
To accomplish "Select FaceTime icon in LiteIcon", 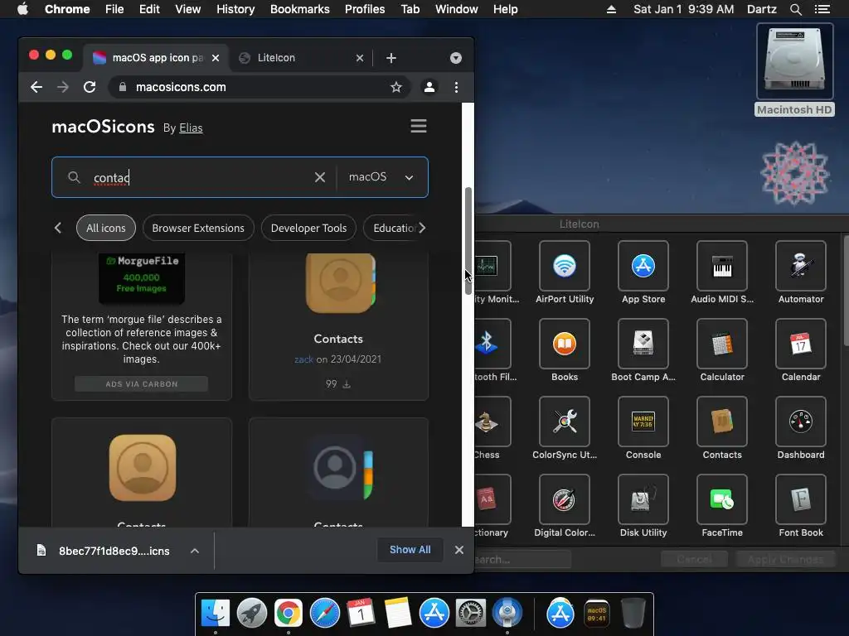I will tap(722, 499).
